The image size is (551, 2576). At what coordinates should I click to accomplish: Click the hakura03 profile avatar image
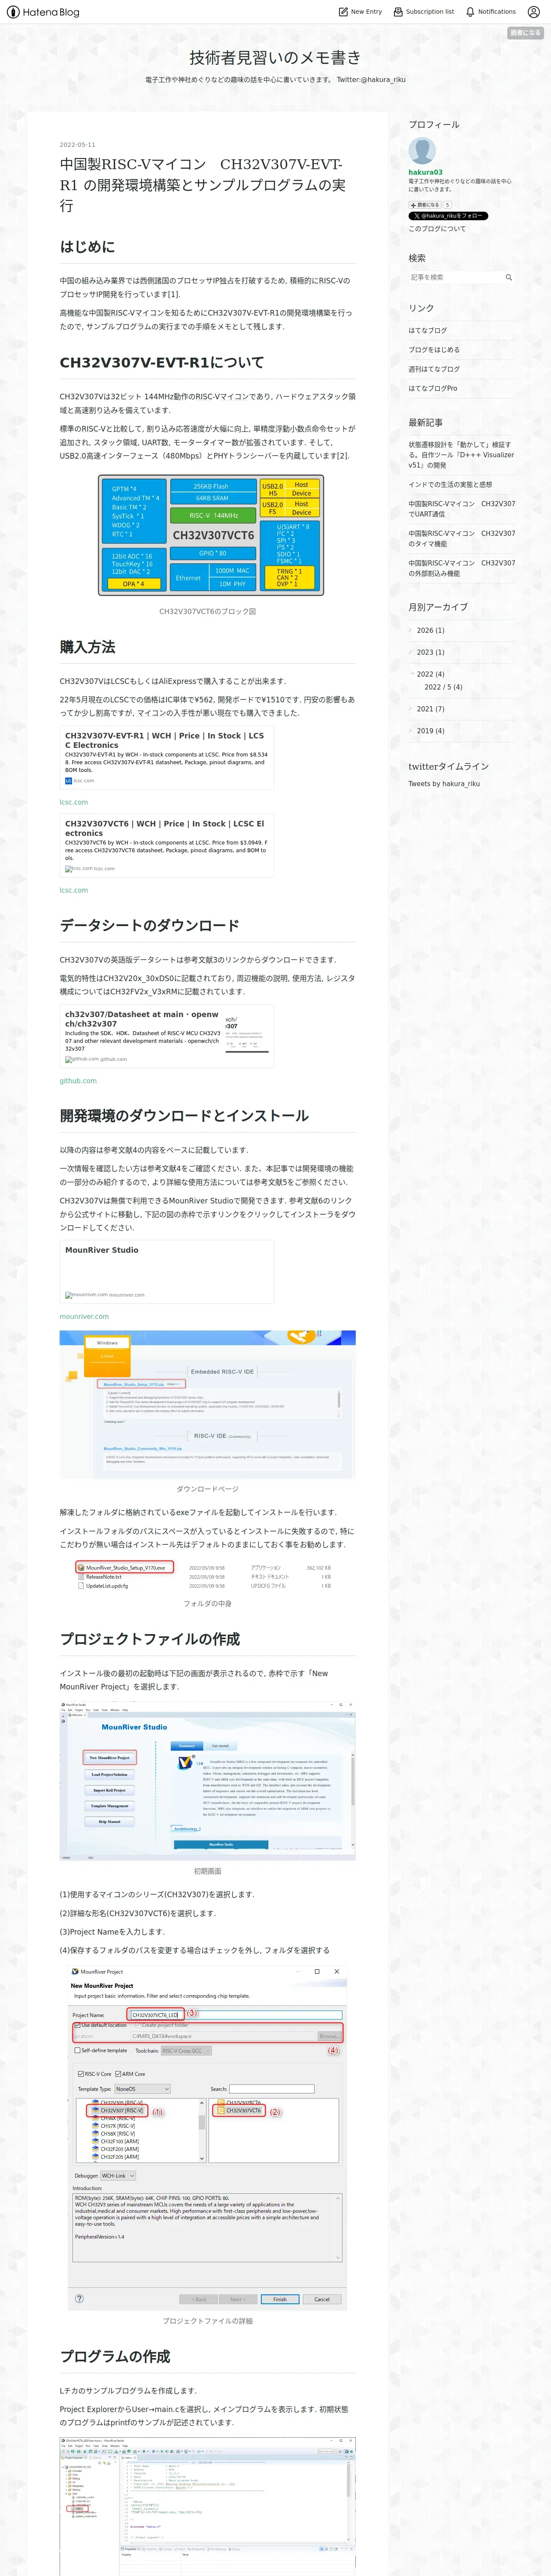point(422,151)
